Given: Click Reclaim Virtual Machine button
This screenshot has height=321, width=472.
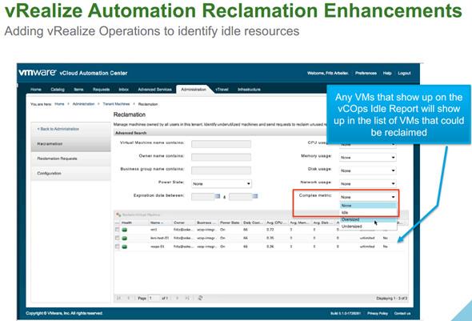Looking at the screenshot, I should [138, 215].
